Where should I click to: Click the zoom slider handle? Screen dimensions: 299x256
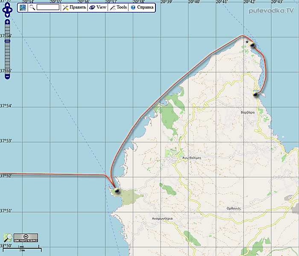click(7, 41)
